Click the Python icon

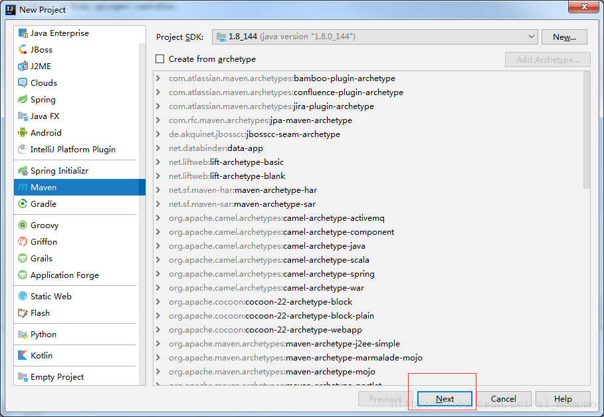[23, 335]
